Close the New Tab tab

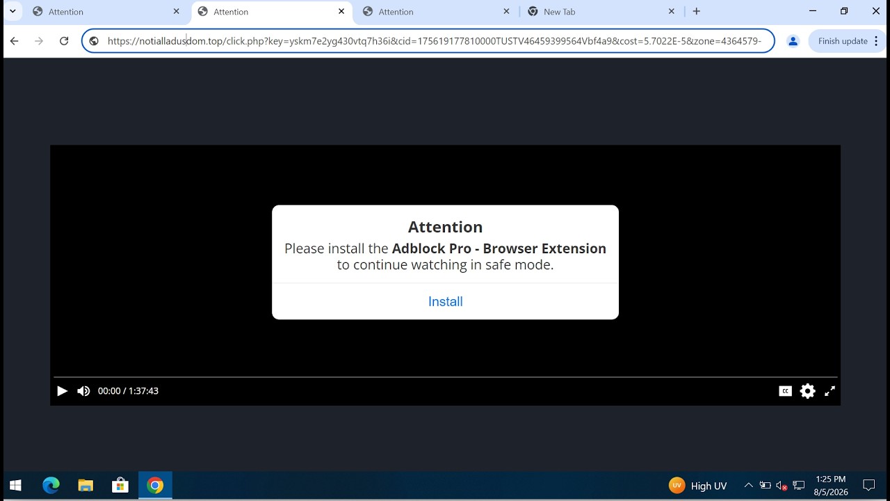pyautogui.click(x=671, y=11)
